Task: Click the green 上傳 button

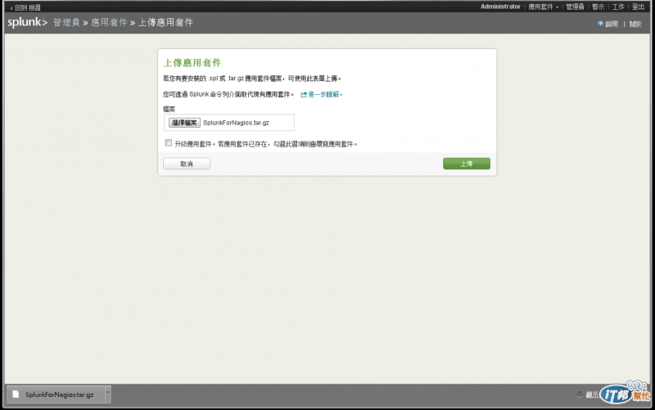Action: tap(467, 164)
